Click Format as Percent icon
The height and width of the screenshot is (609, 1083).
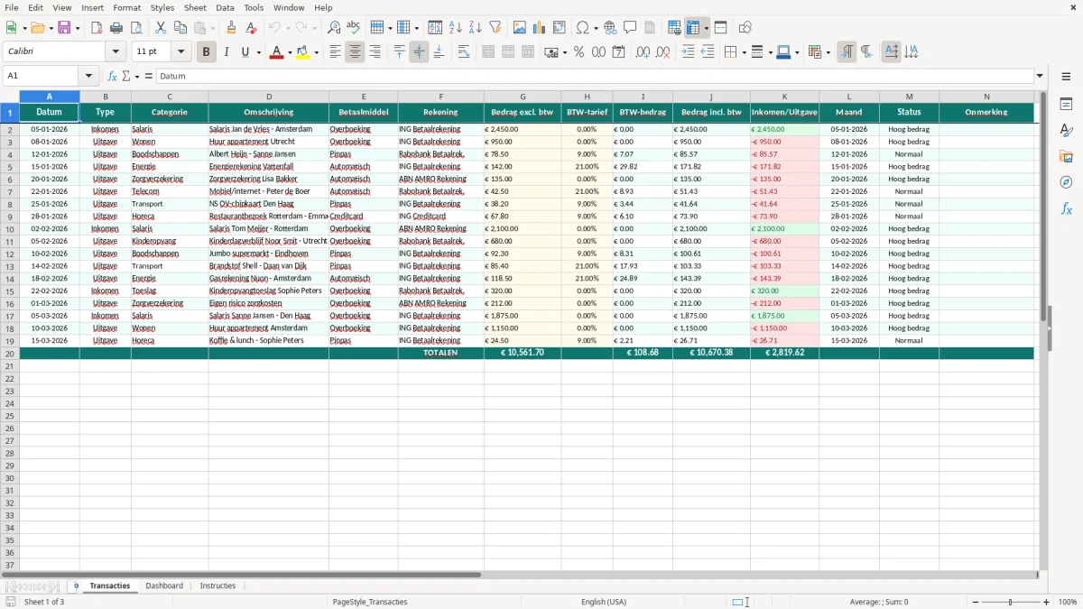(x=579, y=52)
